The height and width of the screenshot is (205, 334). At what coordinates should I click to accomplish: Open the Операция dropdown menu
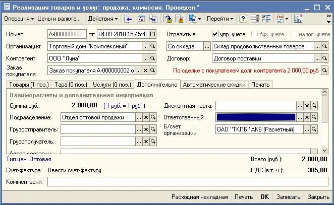coord(19,19)
